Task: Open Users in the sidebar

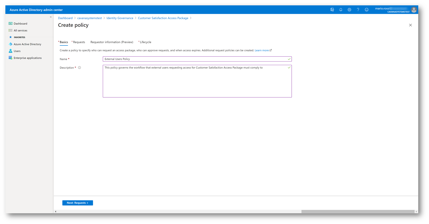Action: click(x=17, y=51)
